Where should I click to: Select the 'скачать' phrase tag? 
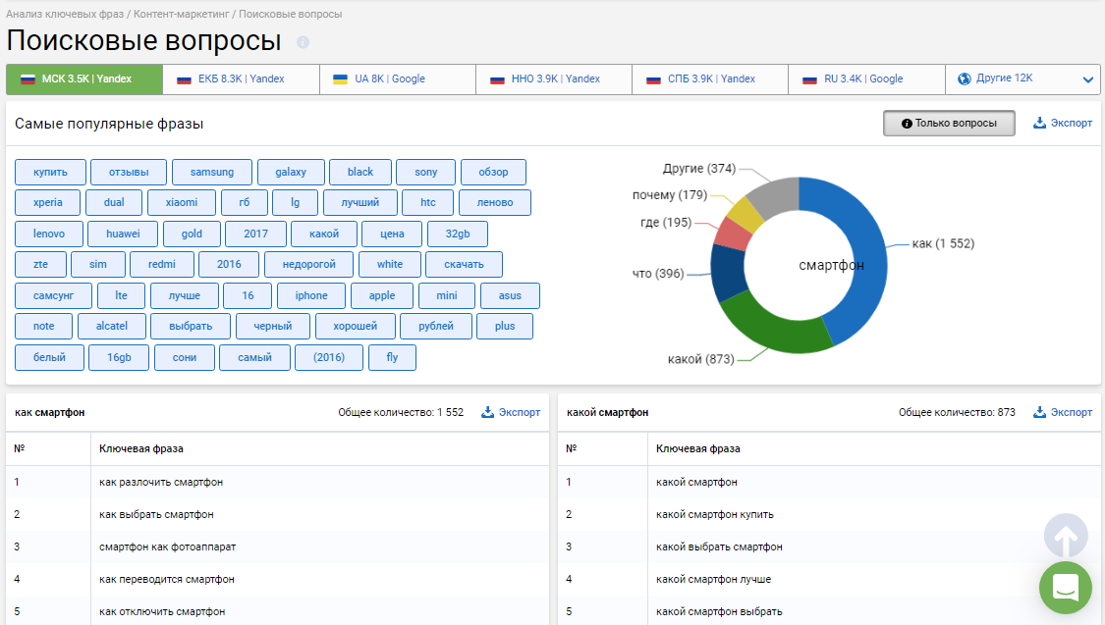[x=464, y=265]
